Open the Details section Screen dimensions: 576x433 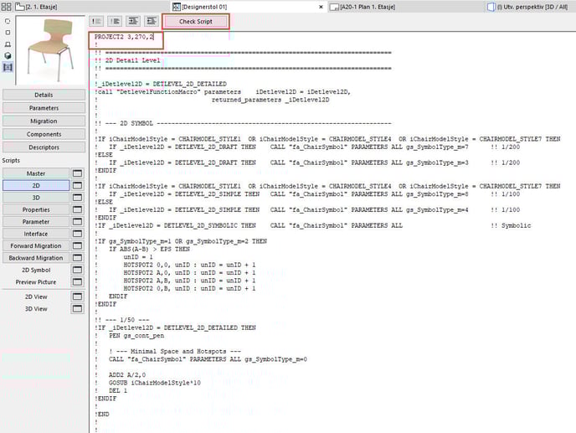(44, 95)
